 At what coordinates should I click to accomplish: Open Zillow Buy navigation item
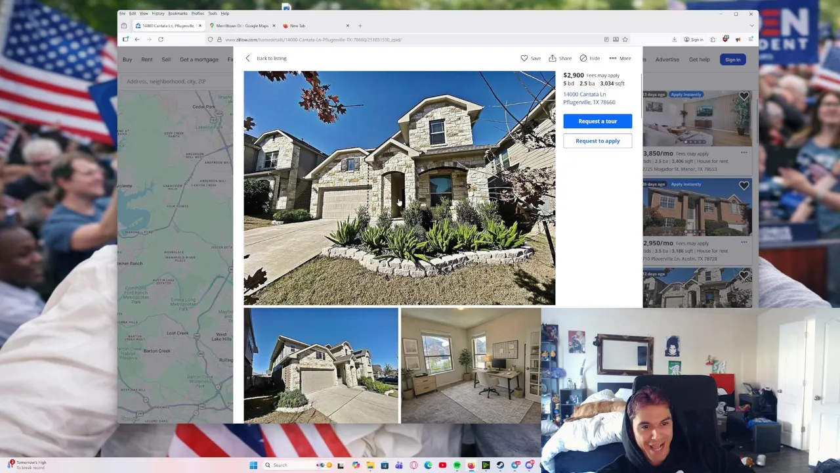pyautogui.click(x=127, y=60)
